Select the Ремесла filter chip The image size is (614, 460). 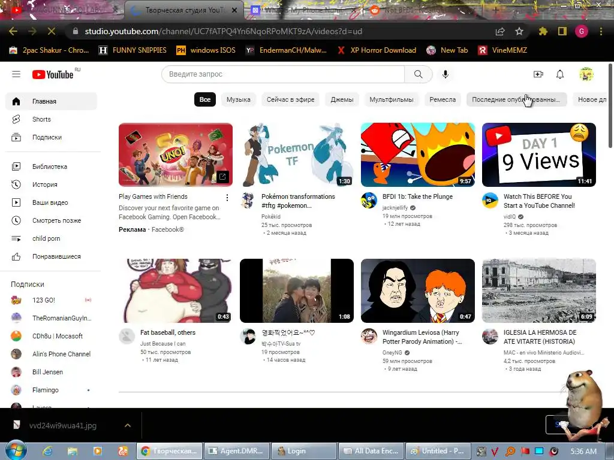443,99
